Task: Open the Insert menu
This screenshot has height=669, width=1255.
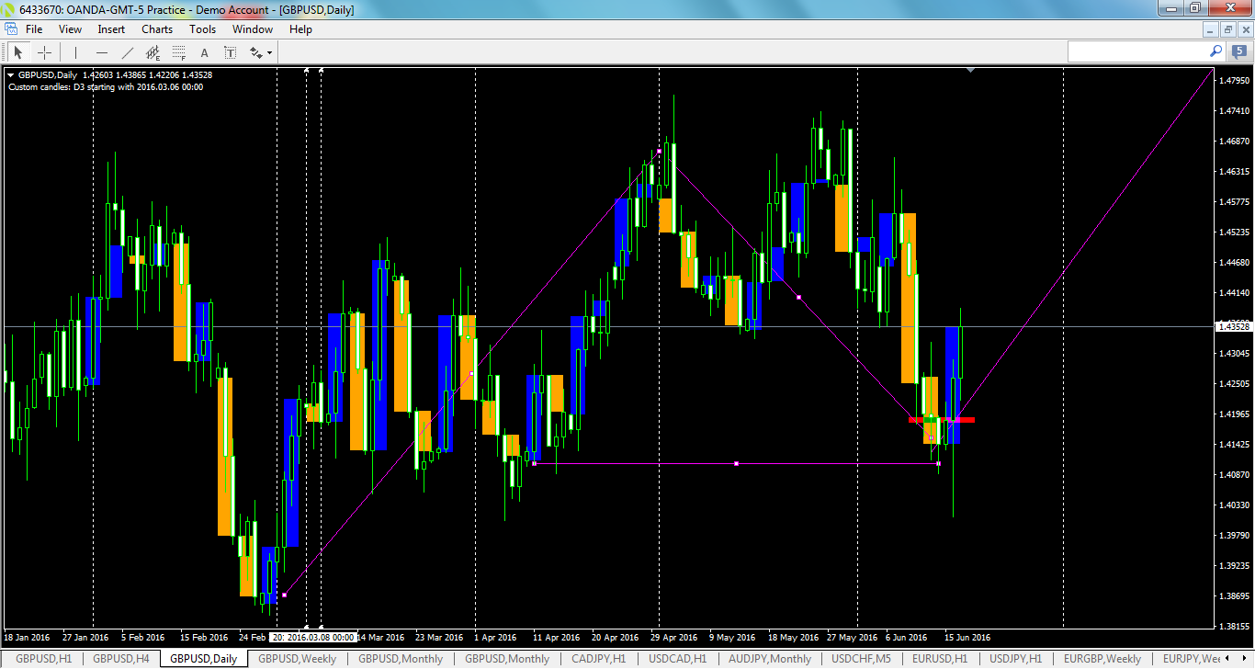Action: pos(110,28)
